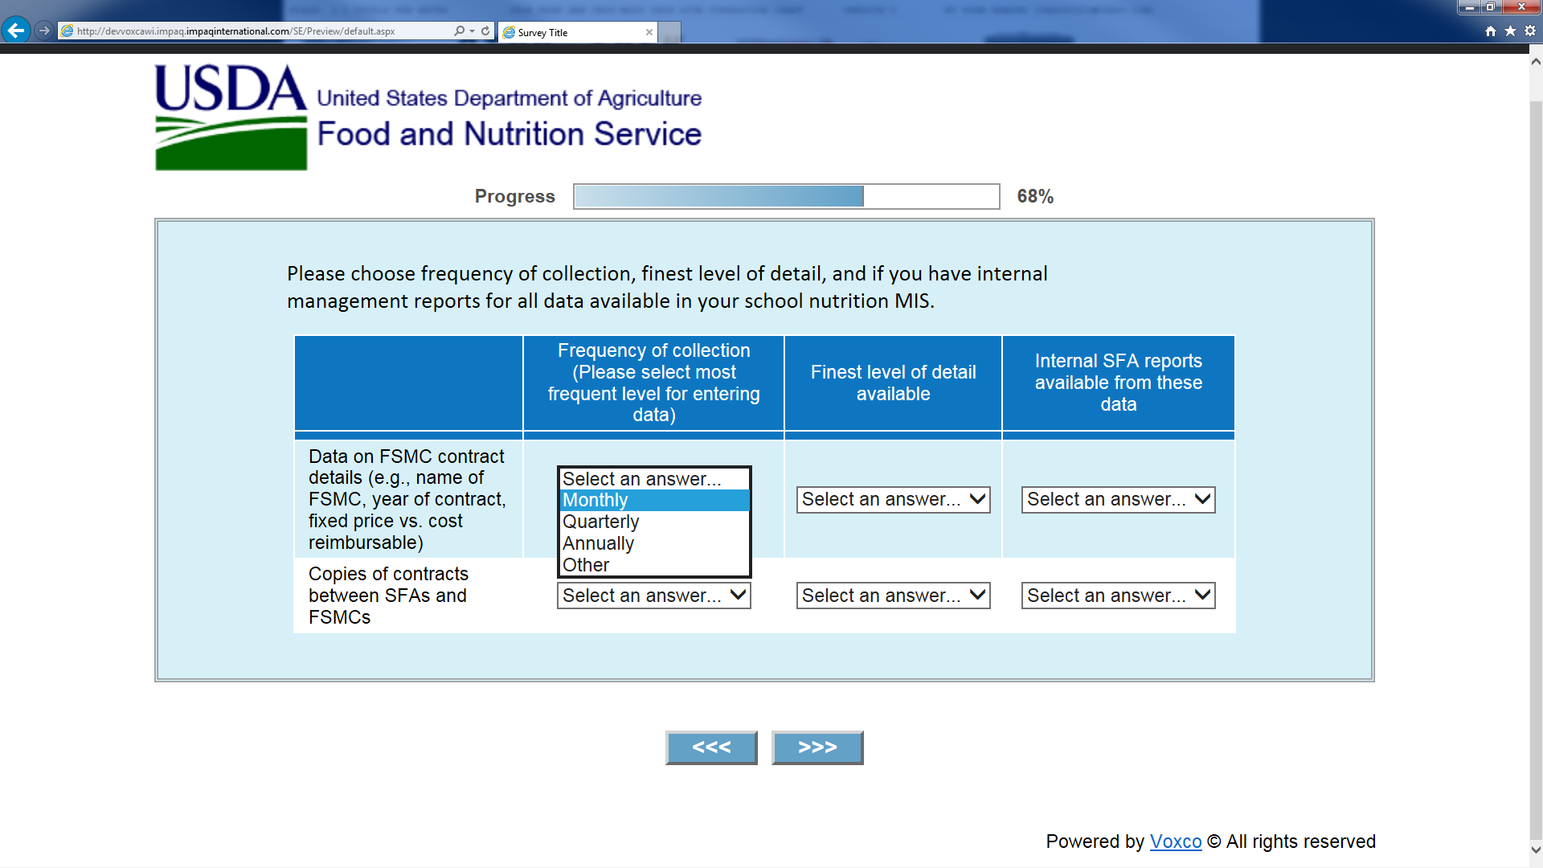Viewport: 1543px width, 868px height.
Task: Click the browser back arrow button
Action: (16, 31)
